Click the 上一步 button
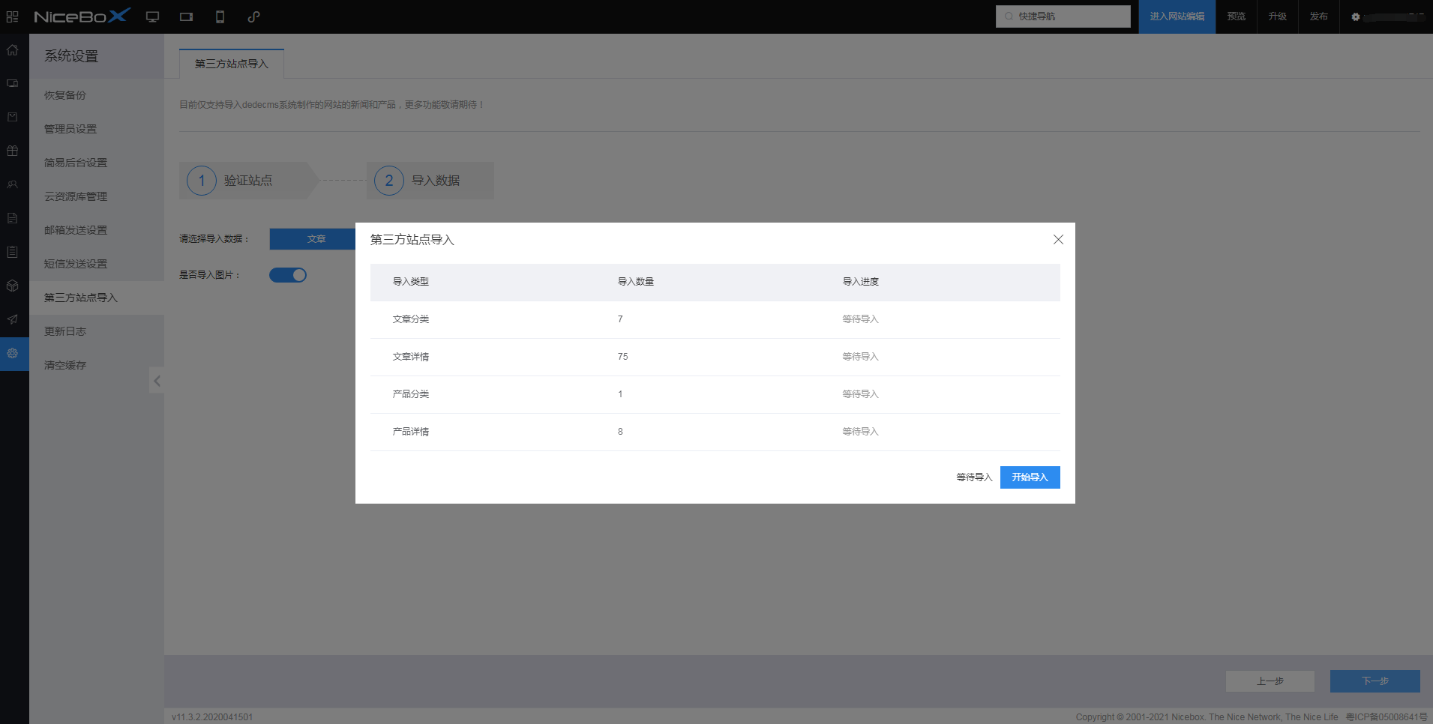The image size is (1433, 724). (x=1270, y=681)
